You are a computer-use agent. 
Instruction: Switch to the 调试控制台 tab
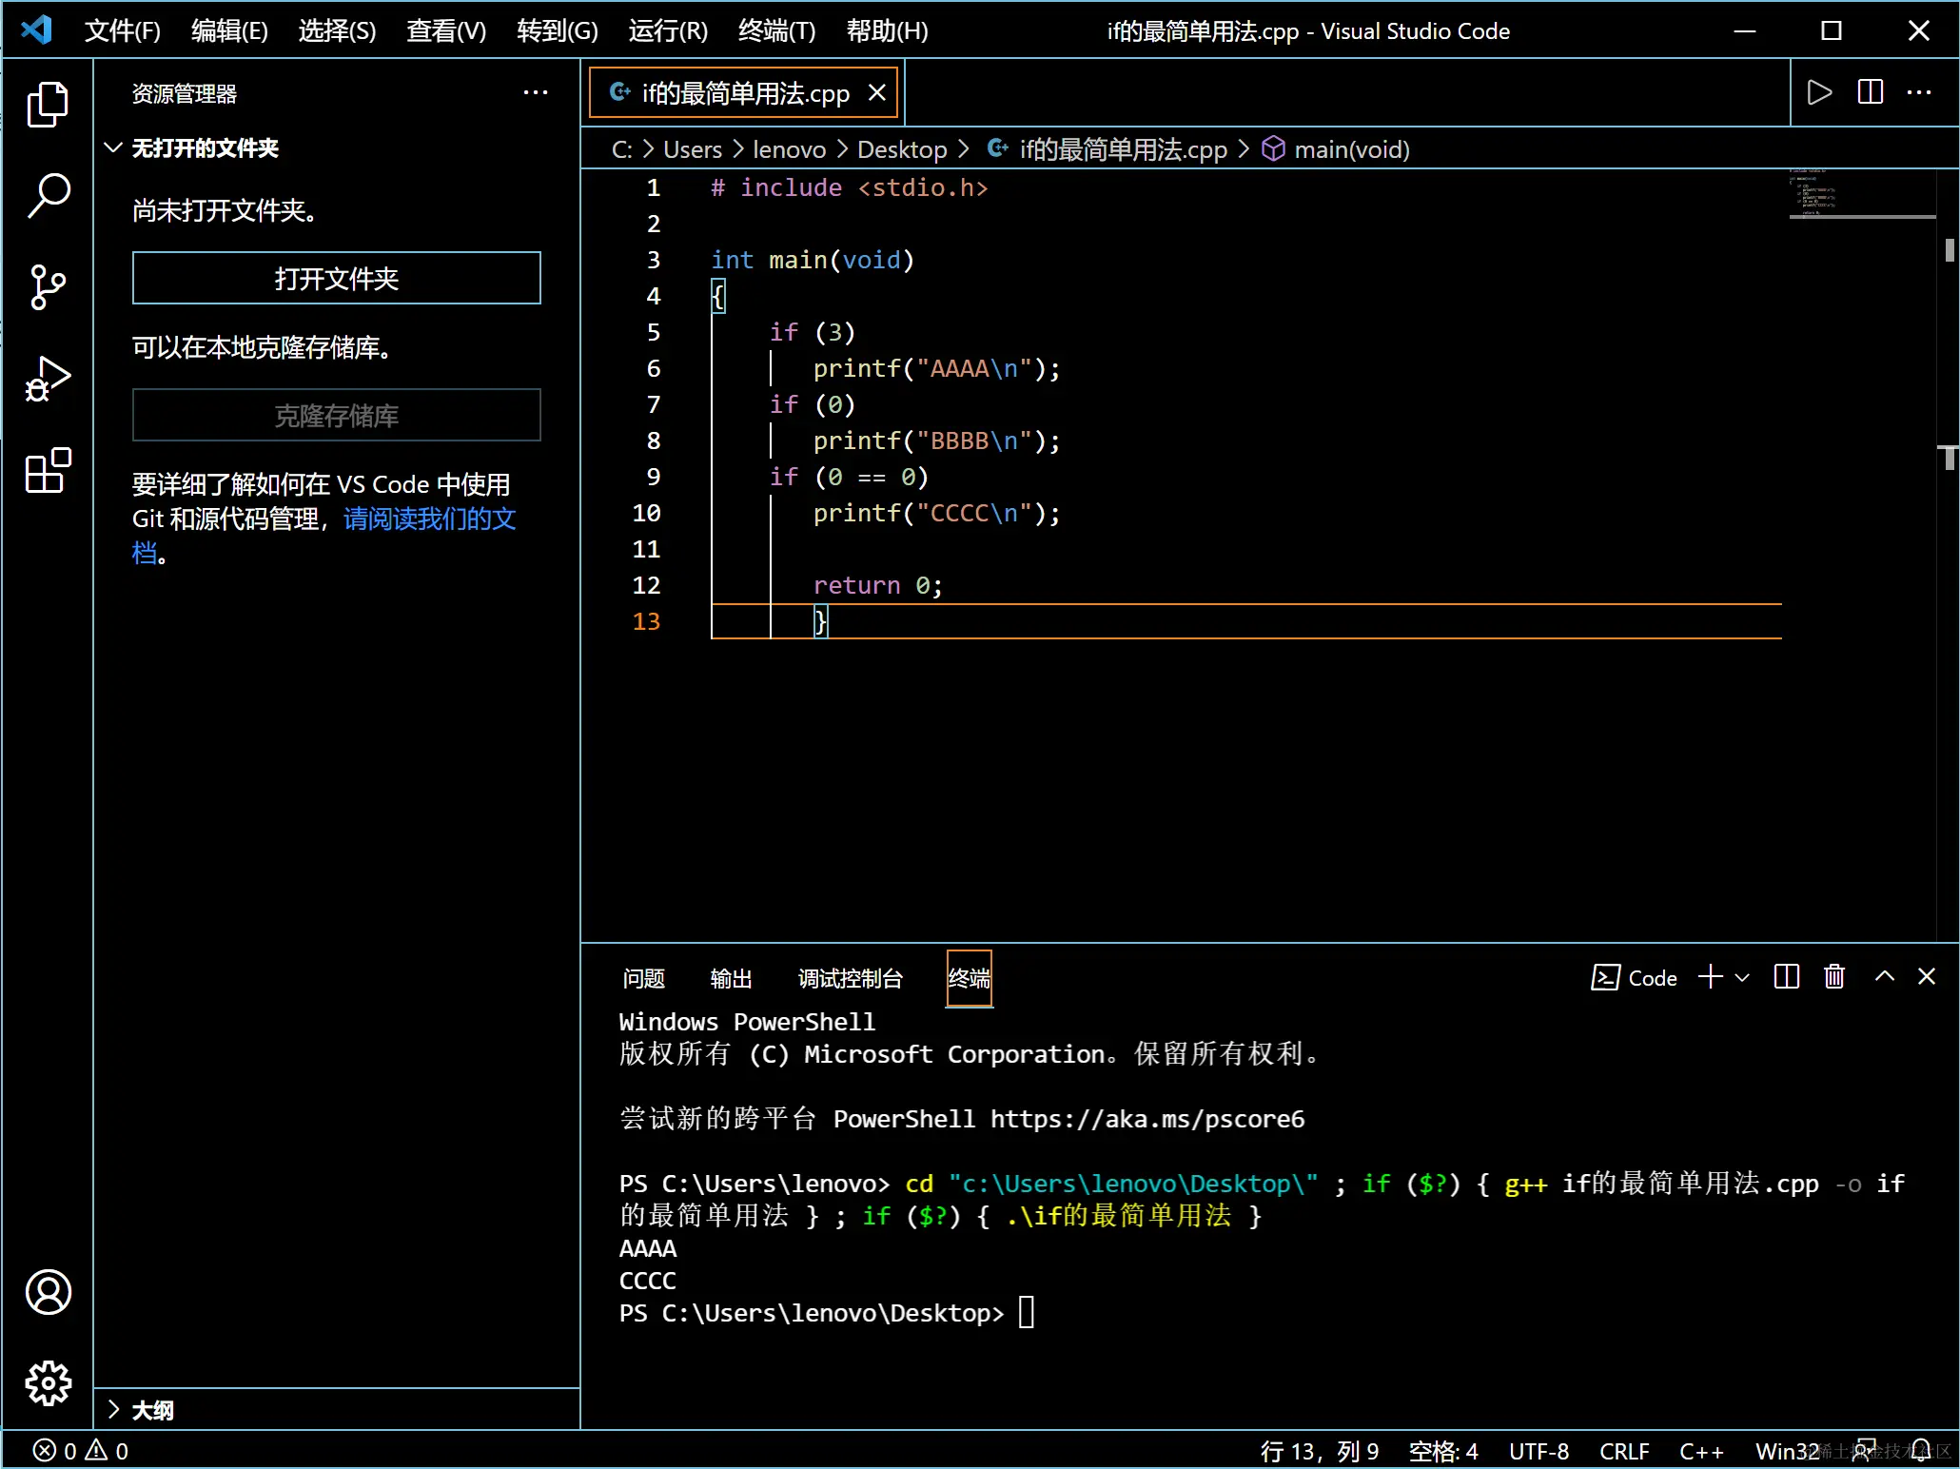[850, 978]
